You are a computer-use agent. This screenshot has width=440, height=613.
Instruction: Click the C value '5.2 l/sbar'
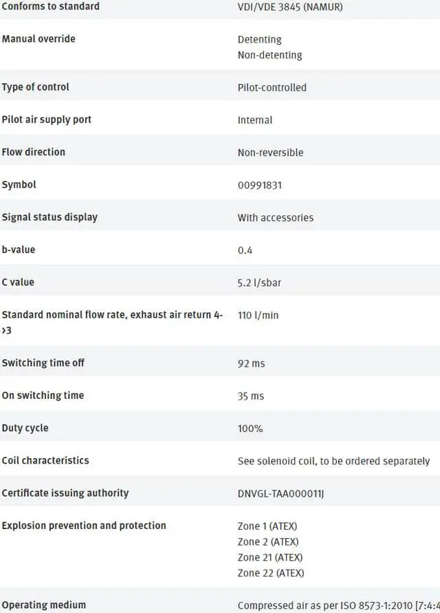tap(259, 283)
